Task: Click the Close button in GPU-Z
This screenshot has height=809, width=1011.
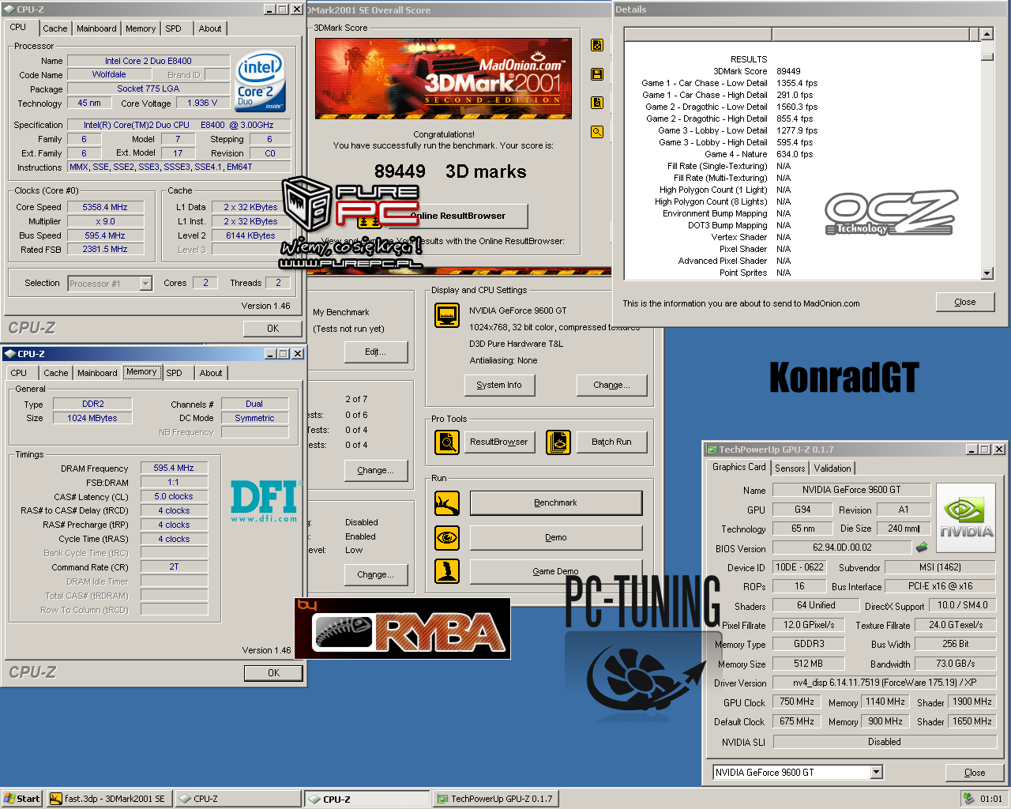Action: tap(975, 773)
